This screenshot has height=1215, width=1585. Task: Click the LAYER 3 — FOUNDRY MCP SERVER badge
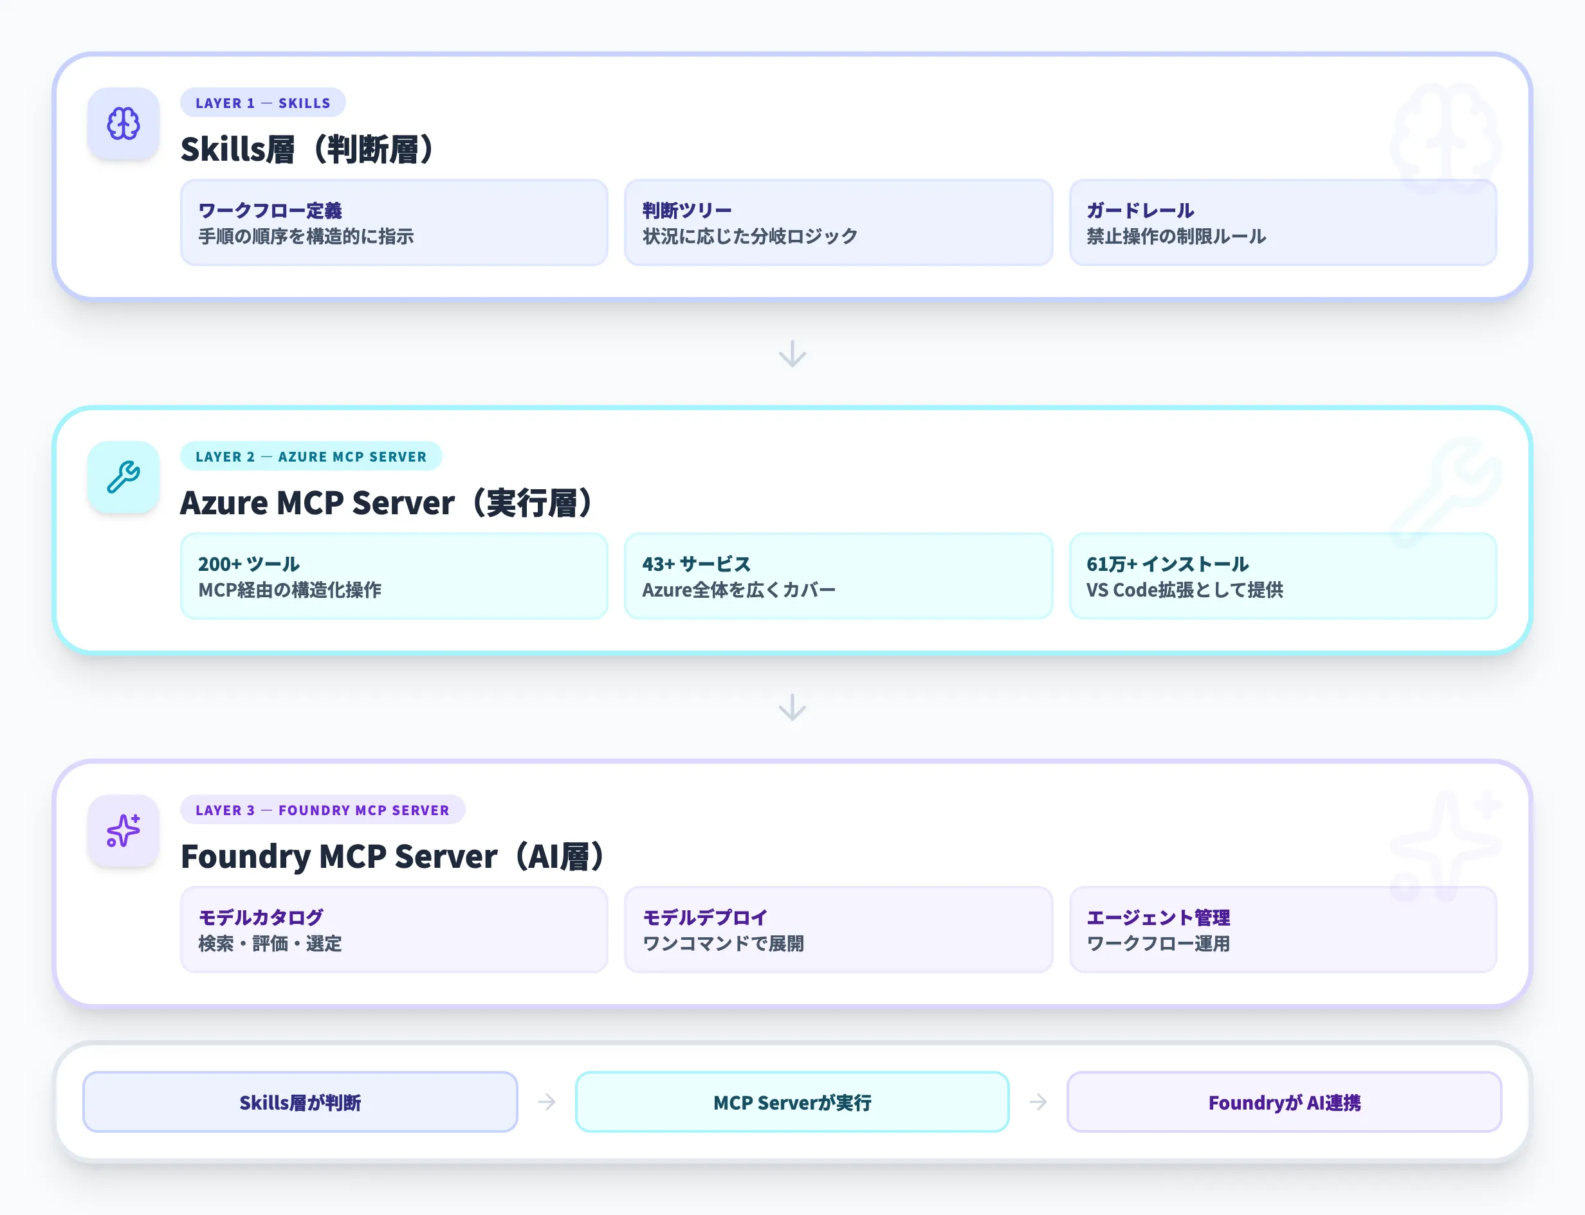tap(322, 810)
